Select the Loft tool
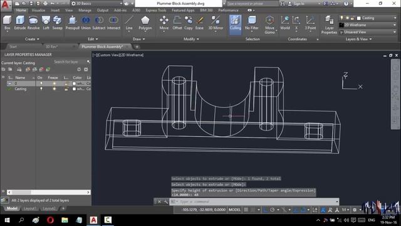The height and width of the screenshot is (226, 401). click(46, 23)
